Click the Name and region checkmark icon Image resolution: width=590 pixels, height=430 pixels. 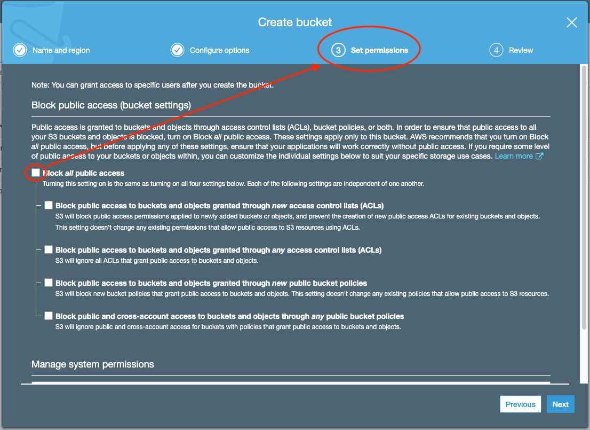pos(20,50)
